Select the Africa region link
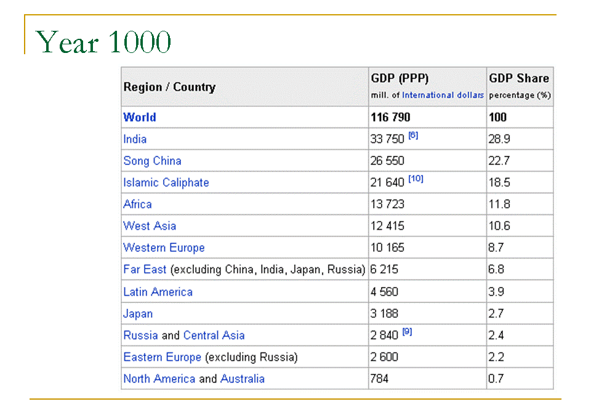The width and height of the screenshot is (591, 420). 137,204
